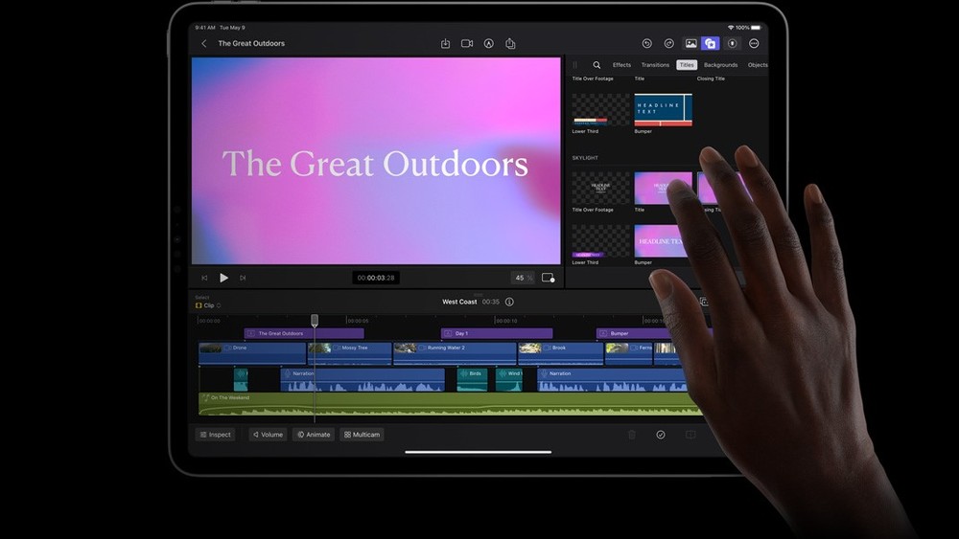Open the Clip select mode dropdown

tap(208, 305)
